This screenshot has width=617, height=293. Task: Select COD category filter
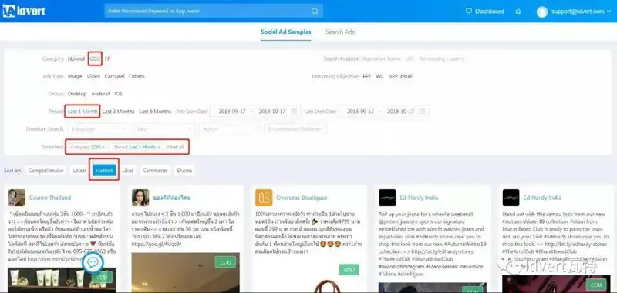coord(95,59)
